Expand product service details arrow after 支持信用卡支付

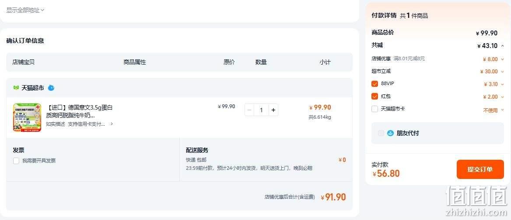[112, 124]
